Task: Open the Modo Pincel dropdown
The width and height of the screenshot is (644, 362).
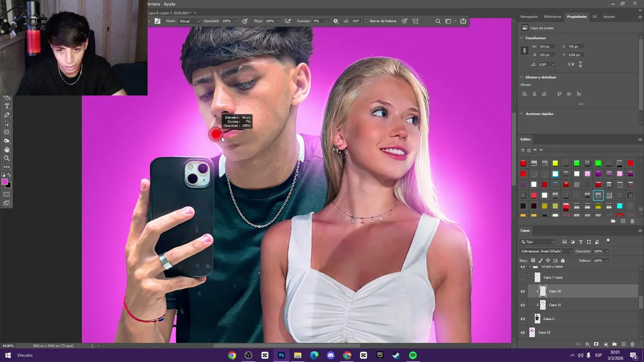Action: (x=189, y=21)
